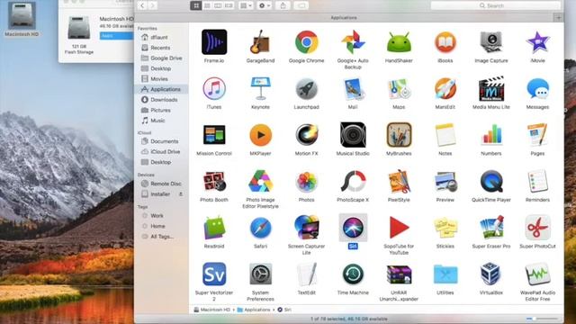This screenshot has width=576, height=324.
Task: Switch Finder to list view
Action: click(x=207, y=5)
